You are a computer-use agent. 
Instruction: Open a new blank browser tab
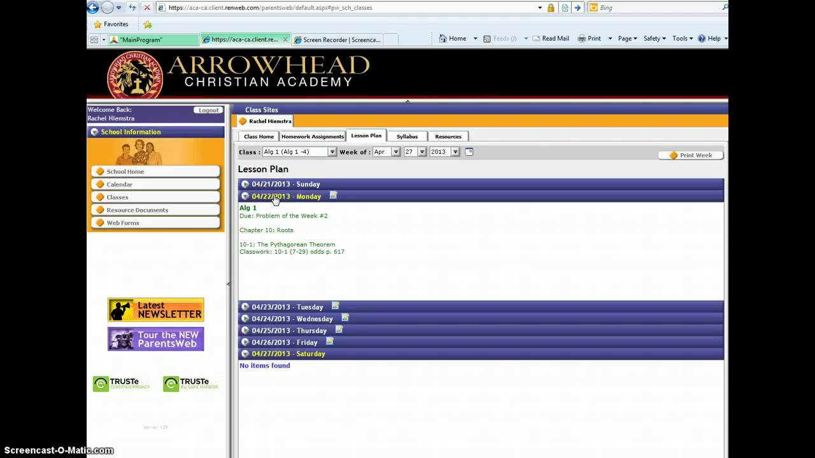click(391, 39)
